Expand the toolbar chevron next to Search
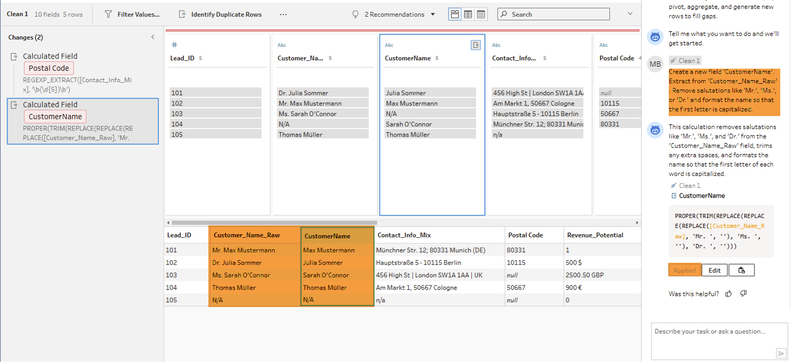The height and width of the screenshot is (362, 791). point(630,14)
